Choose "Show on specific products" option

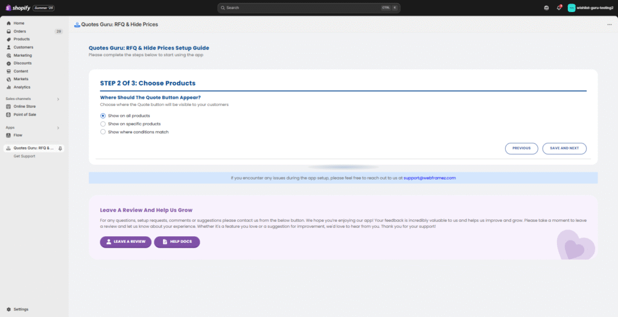click(x=103, y=124)
